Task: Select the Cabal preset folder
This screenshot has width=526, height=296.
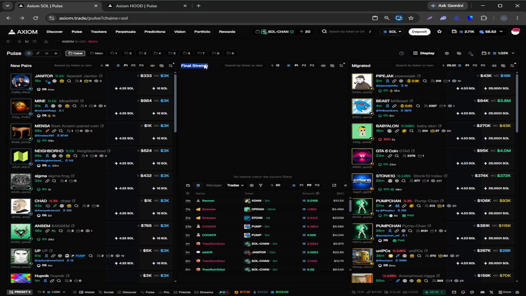Action: pos(75,53)
